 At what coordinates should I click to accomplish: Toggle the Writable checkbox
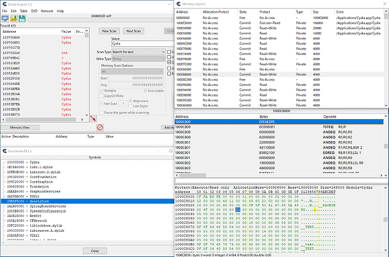(101, 91)
